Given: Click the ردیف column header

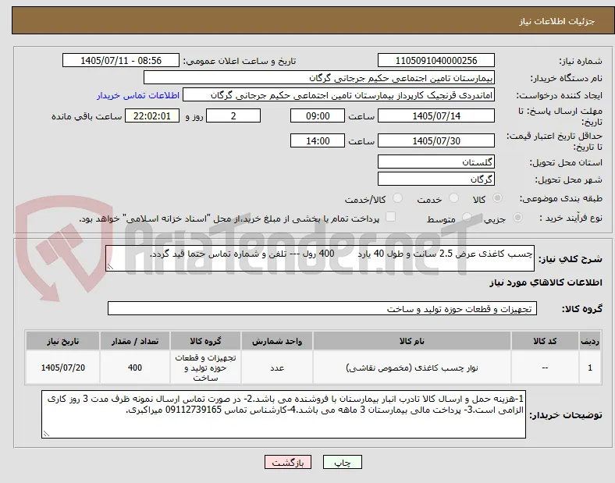Looking at the screenshot, I should 589,341.
